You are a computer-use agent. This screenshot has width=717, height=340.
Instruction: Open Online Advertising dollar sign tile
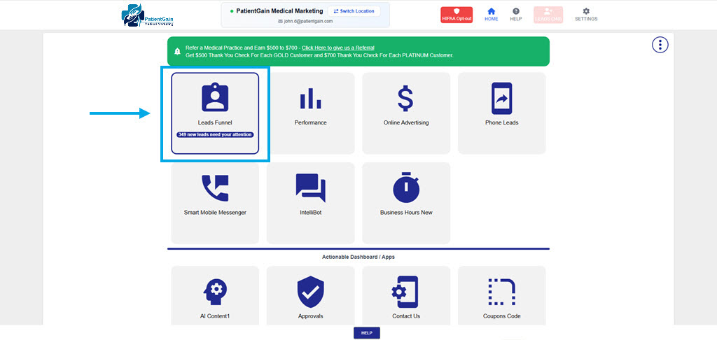(x=406, y=113)
